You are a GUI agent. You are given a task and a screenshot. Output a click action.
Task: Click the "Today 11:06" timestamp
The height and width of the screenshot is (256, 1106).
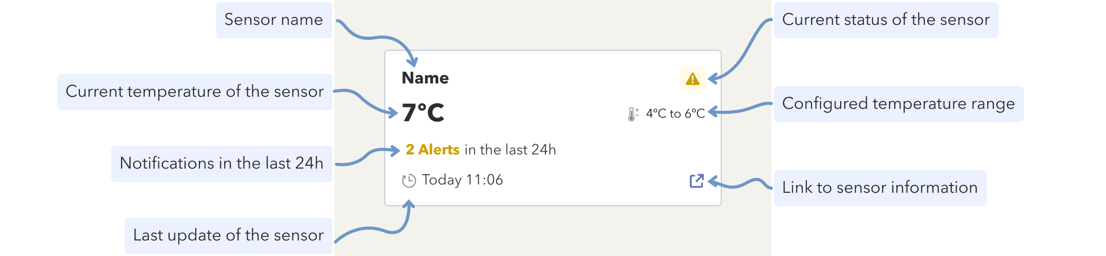(x=462, y=180)
